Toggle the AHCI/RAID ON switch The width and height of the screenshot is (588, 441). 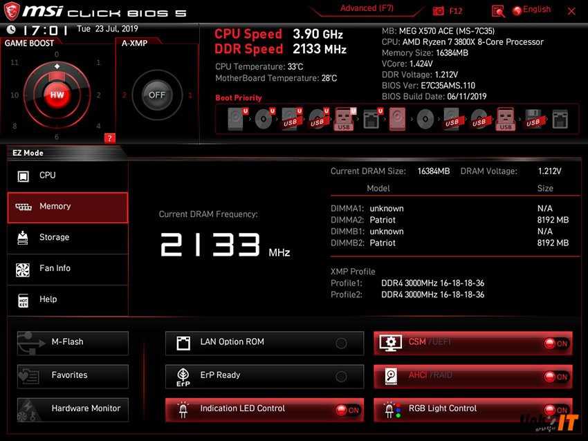556,377
